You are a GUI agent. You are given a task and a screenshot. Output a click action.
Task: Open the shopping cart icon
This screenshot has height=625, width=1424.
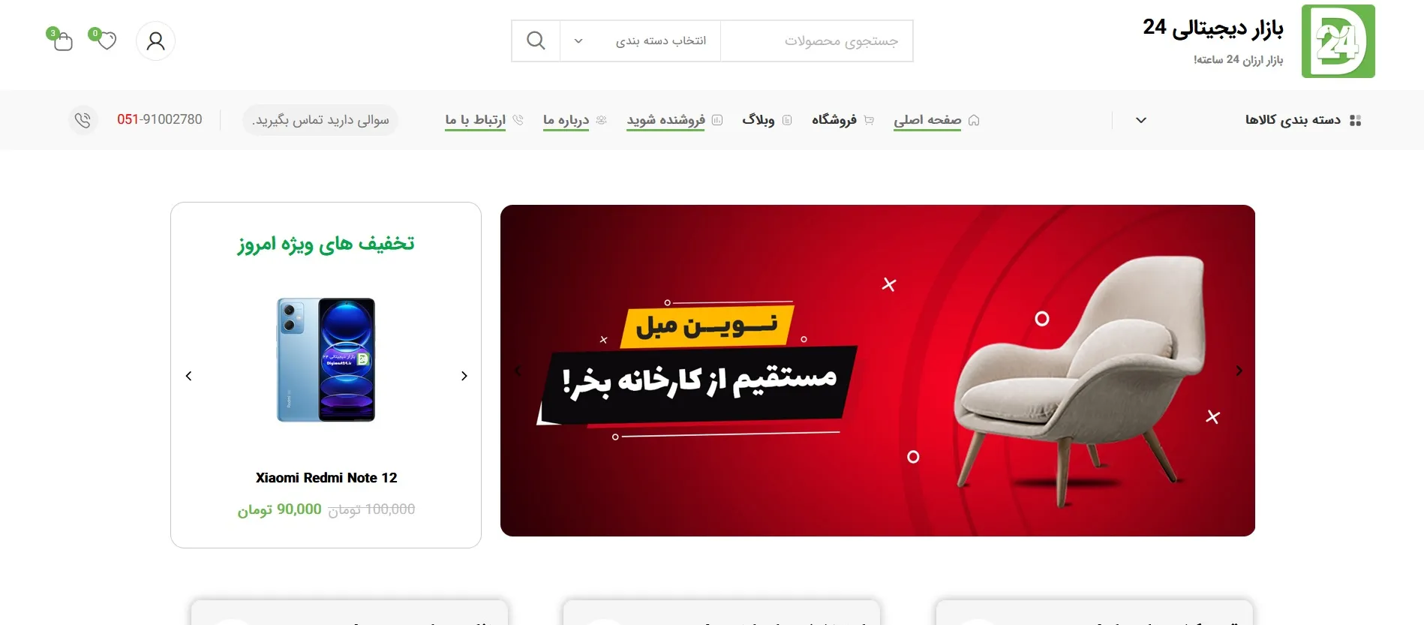(x=62, y=41)
